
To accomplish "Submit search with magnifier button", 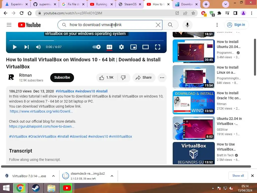I will click(170, 25).
